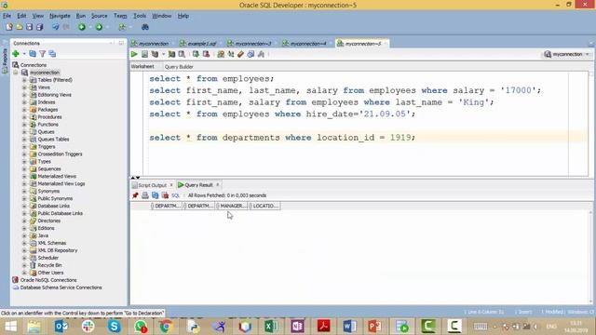596x335 pixels.
Task: Click the Rollback icon
Action: coord(206,54)
